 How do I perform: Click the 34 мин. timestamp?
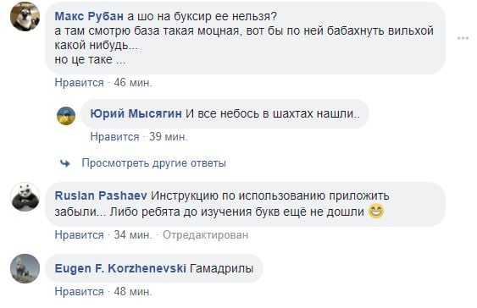133,235
